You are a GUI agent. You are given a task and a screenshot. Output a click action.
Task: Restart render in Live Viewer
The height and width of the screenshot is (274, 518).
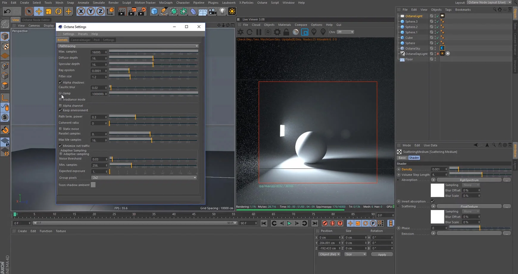pyautogui.click(x=249, y=32)
